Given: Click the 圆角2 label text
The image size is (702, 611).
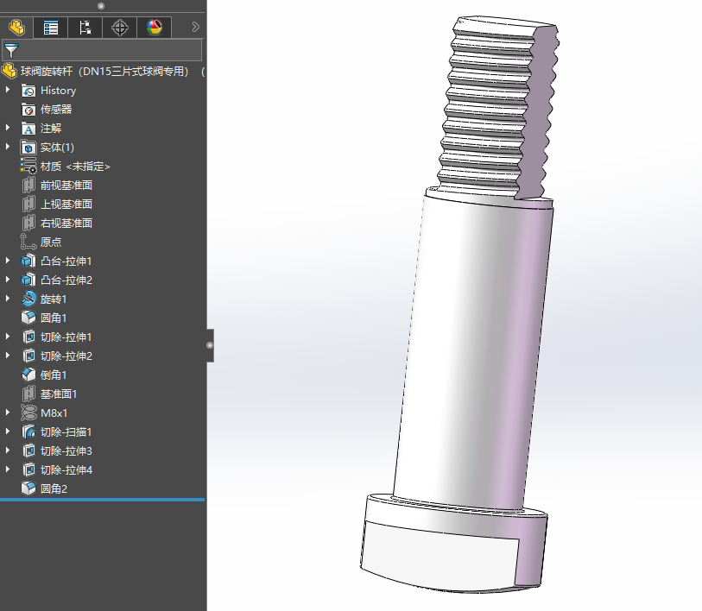Looking at the screenshot, I should point(54,488).
